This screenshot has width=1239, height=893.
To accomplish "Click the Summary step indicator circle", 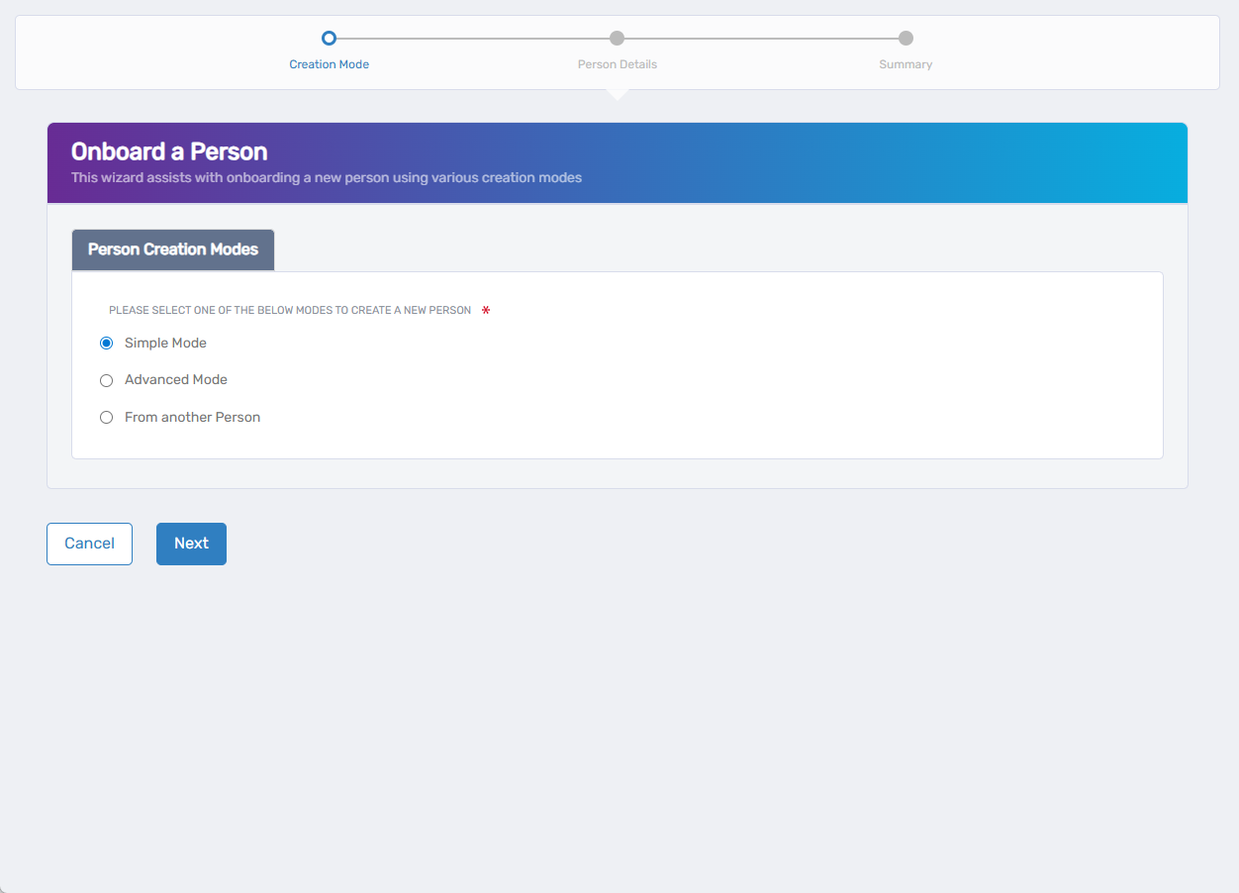I will pyautogui.click(x=905, y=38).
